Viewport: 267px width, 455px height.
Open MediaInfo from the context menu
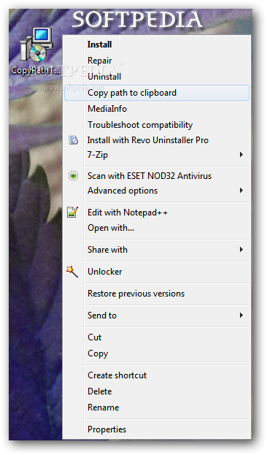pyautogui.click(x=157, y=109)
